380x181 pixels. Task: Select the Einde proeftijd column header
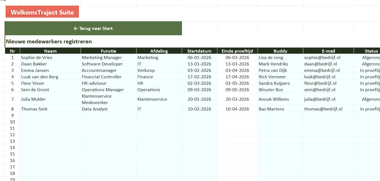(238, 51)
